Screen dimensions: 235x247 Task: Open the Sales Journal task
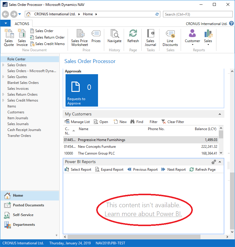click(150, 38)
